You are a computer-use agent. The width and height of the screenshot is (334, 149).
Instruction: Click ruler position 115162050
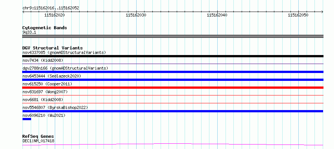pos(298,15)
